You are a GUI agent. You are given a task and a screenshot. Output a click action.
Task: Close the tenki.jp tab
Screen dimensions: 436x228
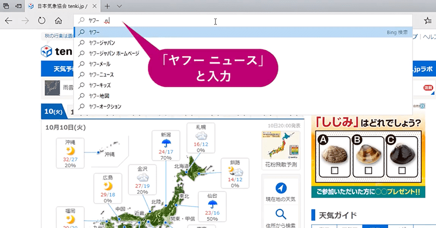[94, 6]
